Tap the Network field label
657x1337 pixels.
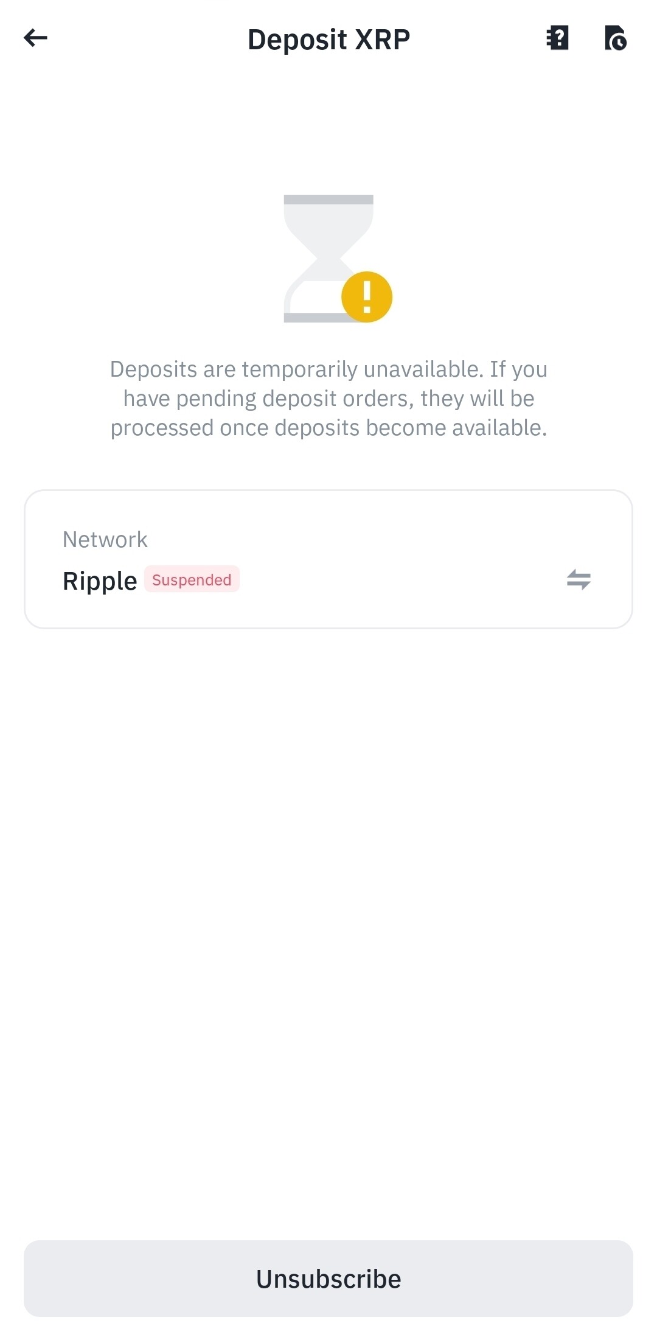(105, 540)
